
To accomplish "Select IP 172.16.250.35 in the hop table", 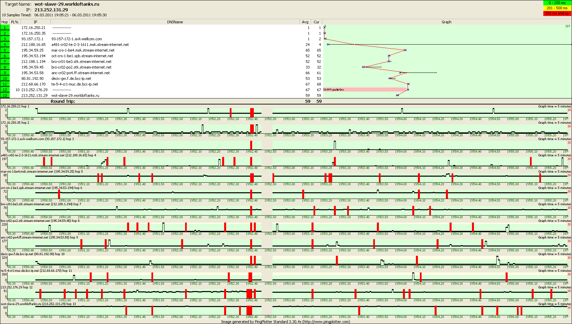I will [x=33, y=33].
